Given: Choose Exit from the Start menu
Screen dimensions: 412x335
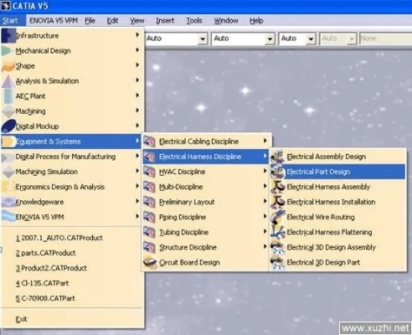Looking at the screenshot, I should click(21, 319).
